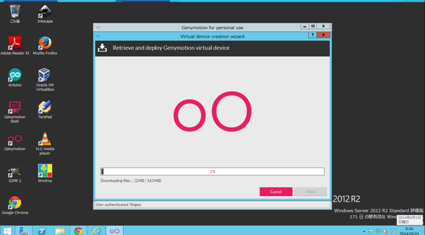The height and width of the screenshot is (235, 425).
Task: Open the Windroy desktop shortcut
Action: pyautogui.click(x=45, y=173)
